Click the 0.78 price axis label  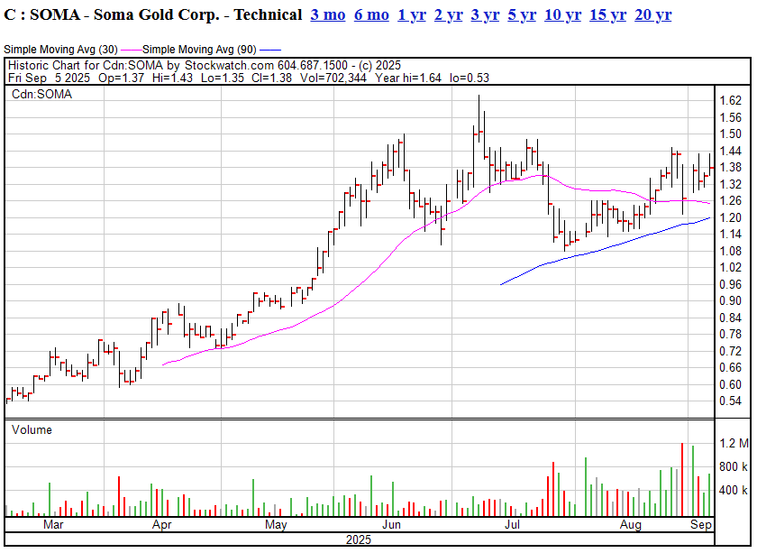pos(731,334)
